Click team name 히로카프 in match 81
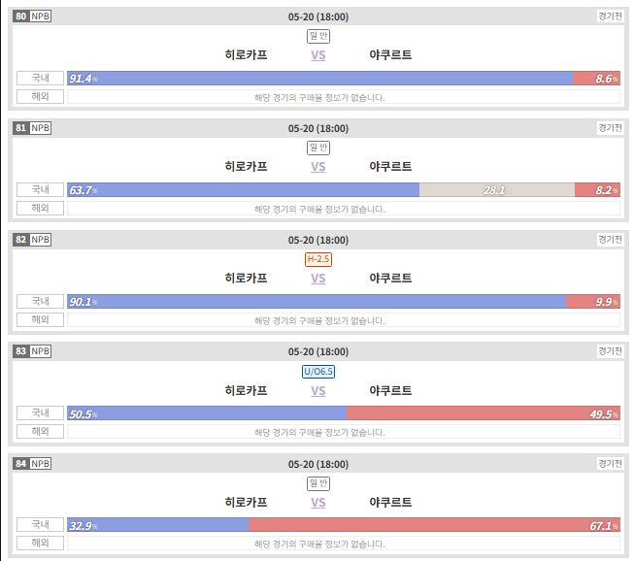 coord(246,167)
